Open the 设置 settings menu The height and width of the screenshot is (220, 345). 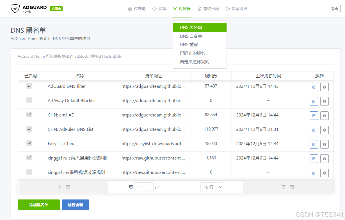pyautogui.click(x=159, y=9)
